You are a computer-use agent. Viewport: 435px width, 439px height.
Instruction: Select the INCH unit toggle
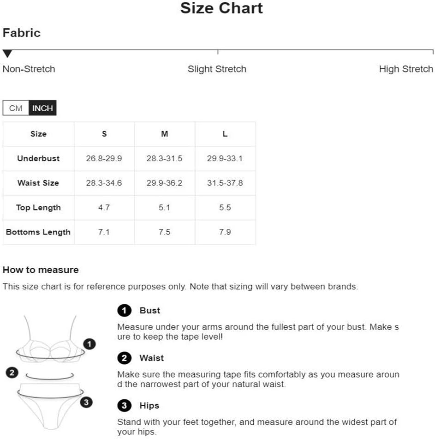coord(42,108)
